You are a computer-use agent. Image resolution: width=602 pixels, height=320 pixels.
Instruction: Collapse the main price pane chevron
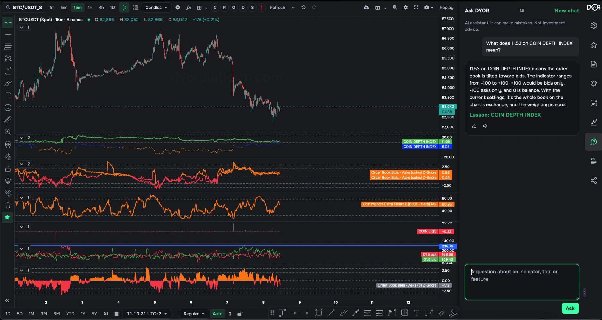[x=21, y=27]
